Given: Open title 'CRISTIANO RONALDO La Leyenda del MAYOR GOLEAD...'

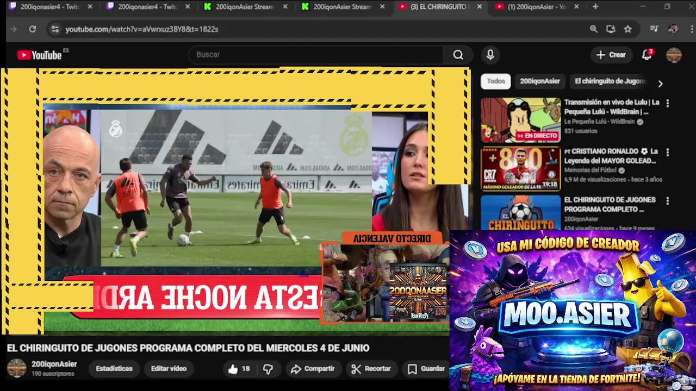Looking at the screenshot, I should click(x=611, y=156).
